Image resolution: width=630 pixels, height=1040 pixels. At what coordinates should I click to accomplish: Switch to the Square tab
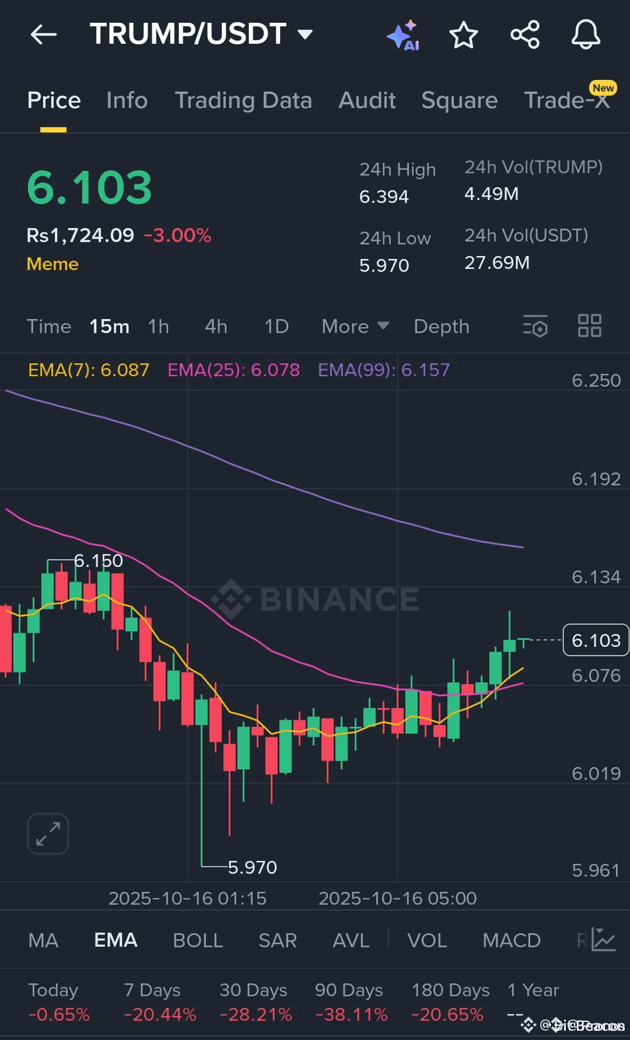[x=459, y=100]
